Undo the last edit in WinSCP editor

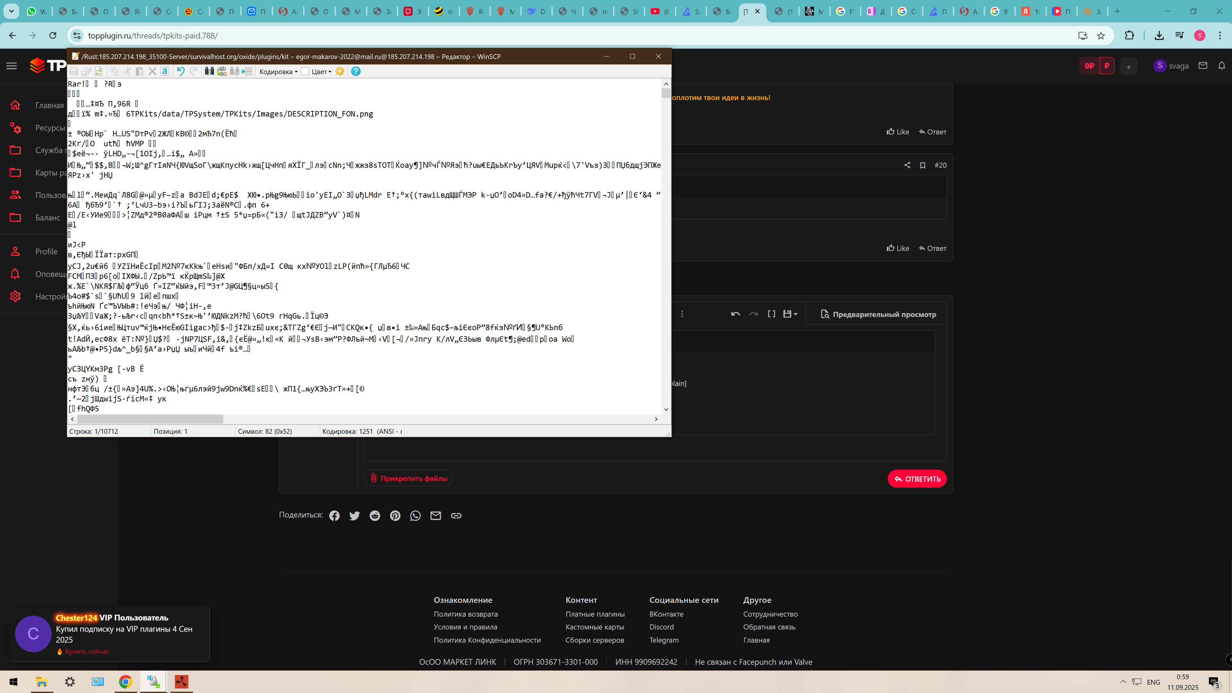[180, 71]
